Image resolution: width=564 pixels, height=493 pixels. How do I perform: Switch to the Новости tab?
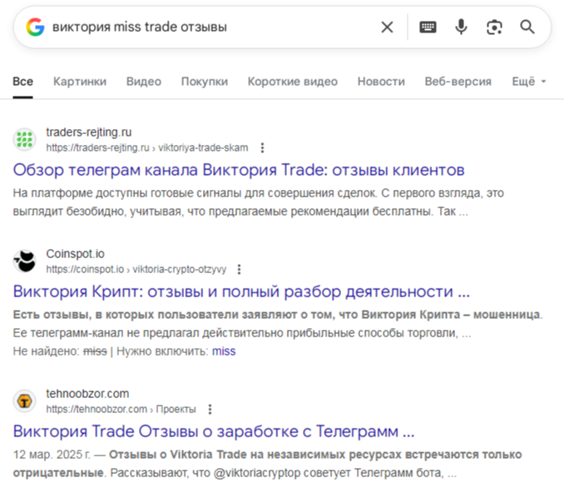coord(381,82)
